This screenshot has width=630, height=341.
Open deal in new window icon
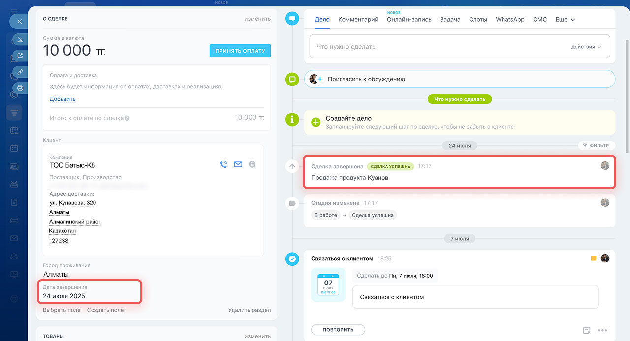(20, 56)
